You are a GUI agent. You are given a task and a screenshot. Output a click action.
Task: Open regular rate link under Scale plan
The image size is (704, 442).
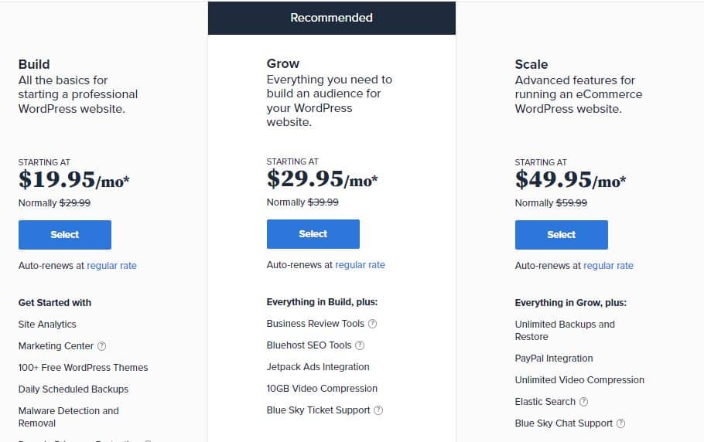[x=608, y=265]
